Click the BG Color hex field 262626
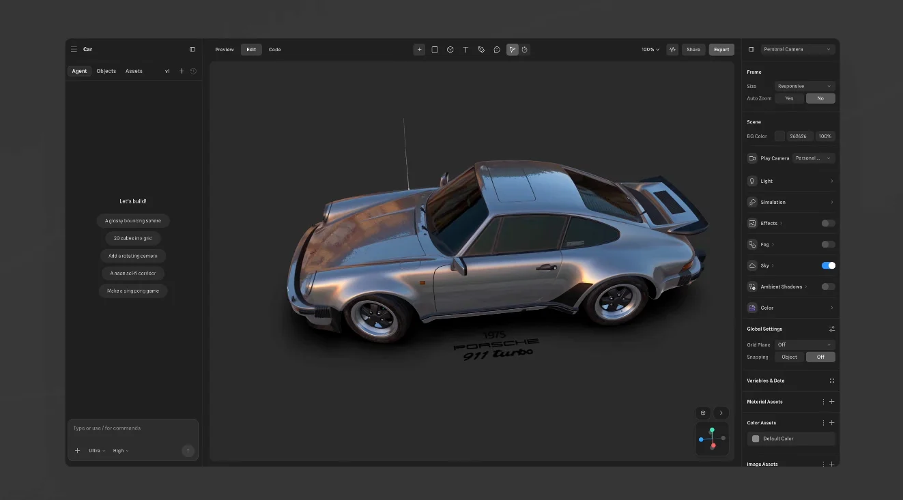Screen dimensions: 903x500 click(x=800, y=136)
